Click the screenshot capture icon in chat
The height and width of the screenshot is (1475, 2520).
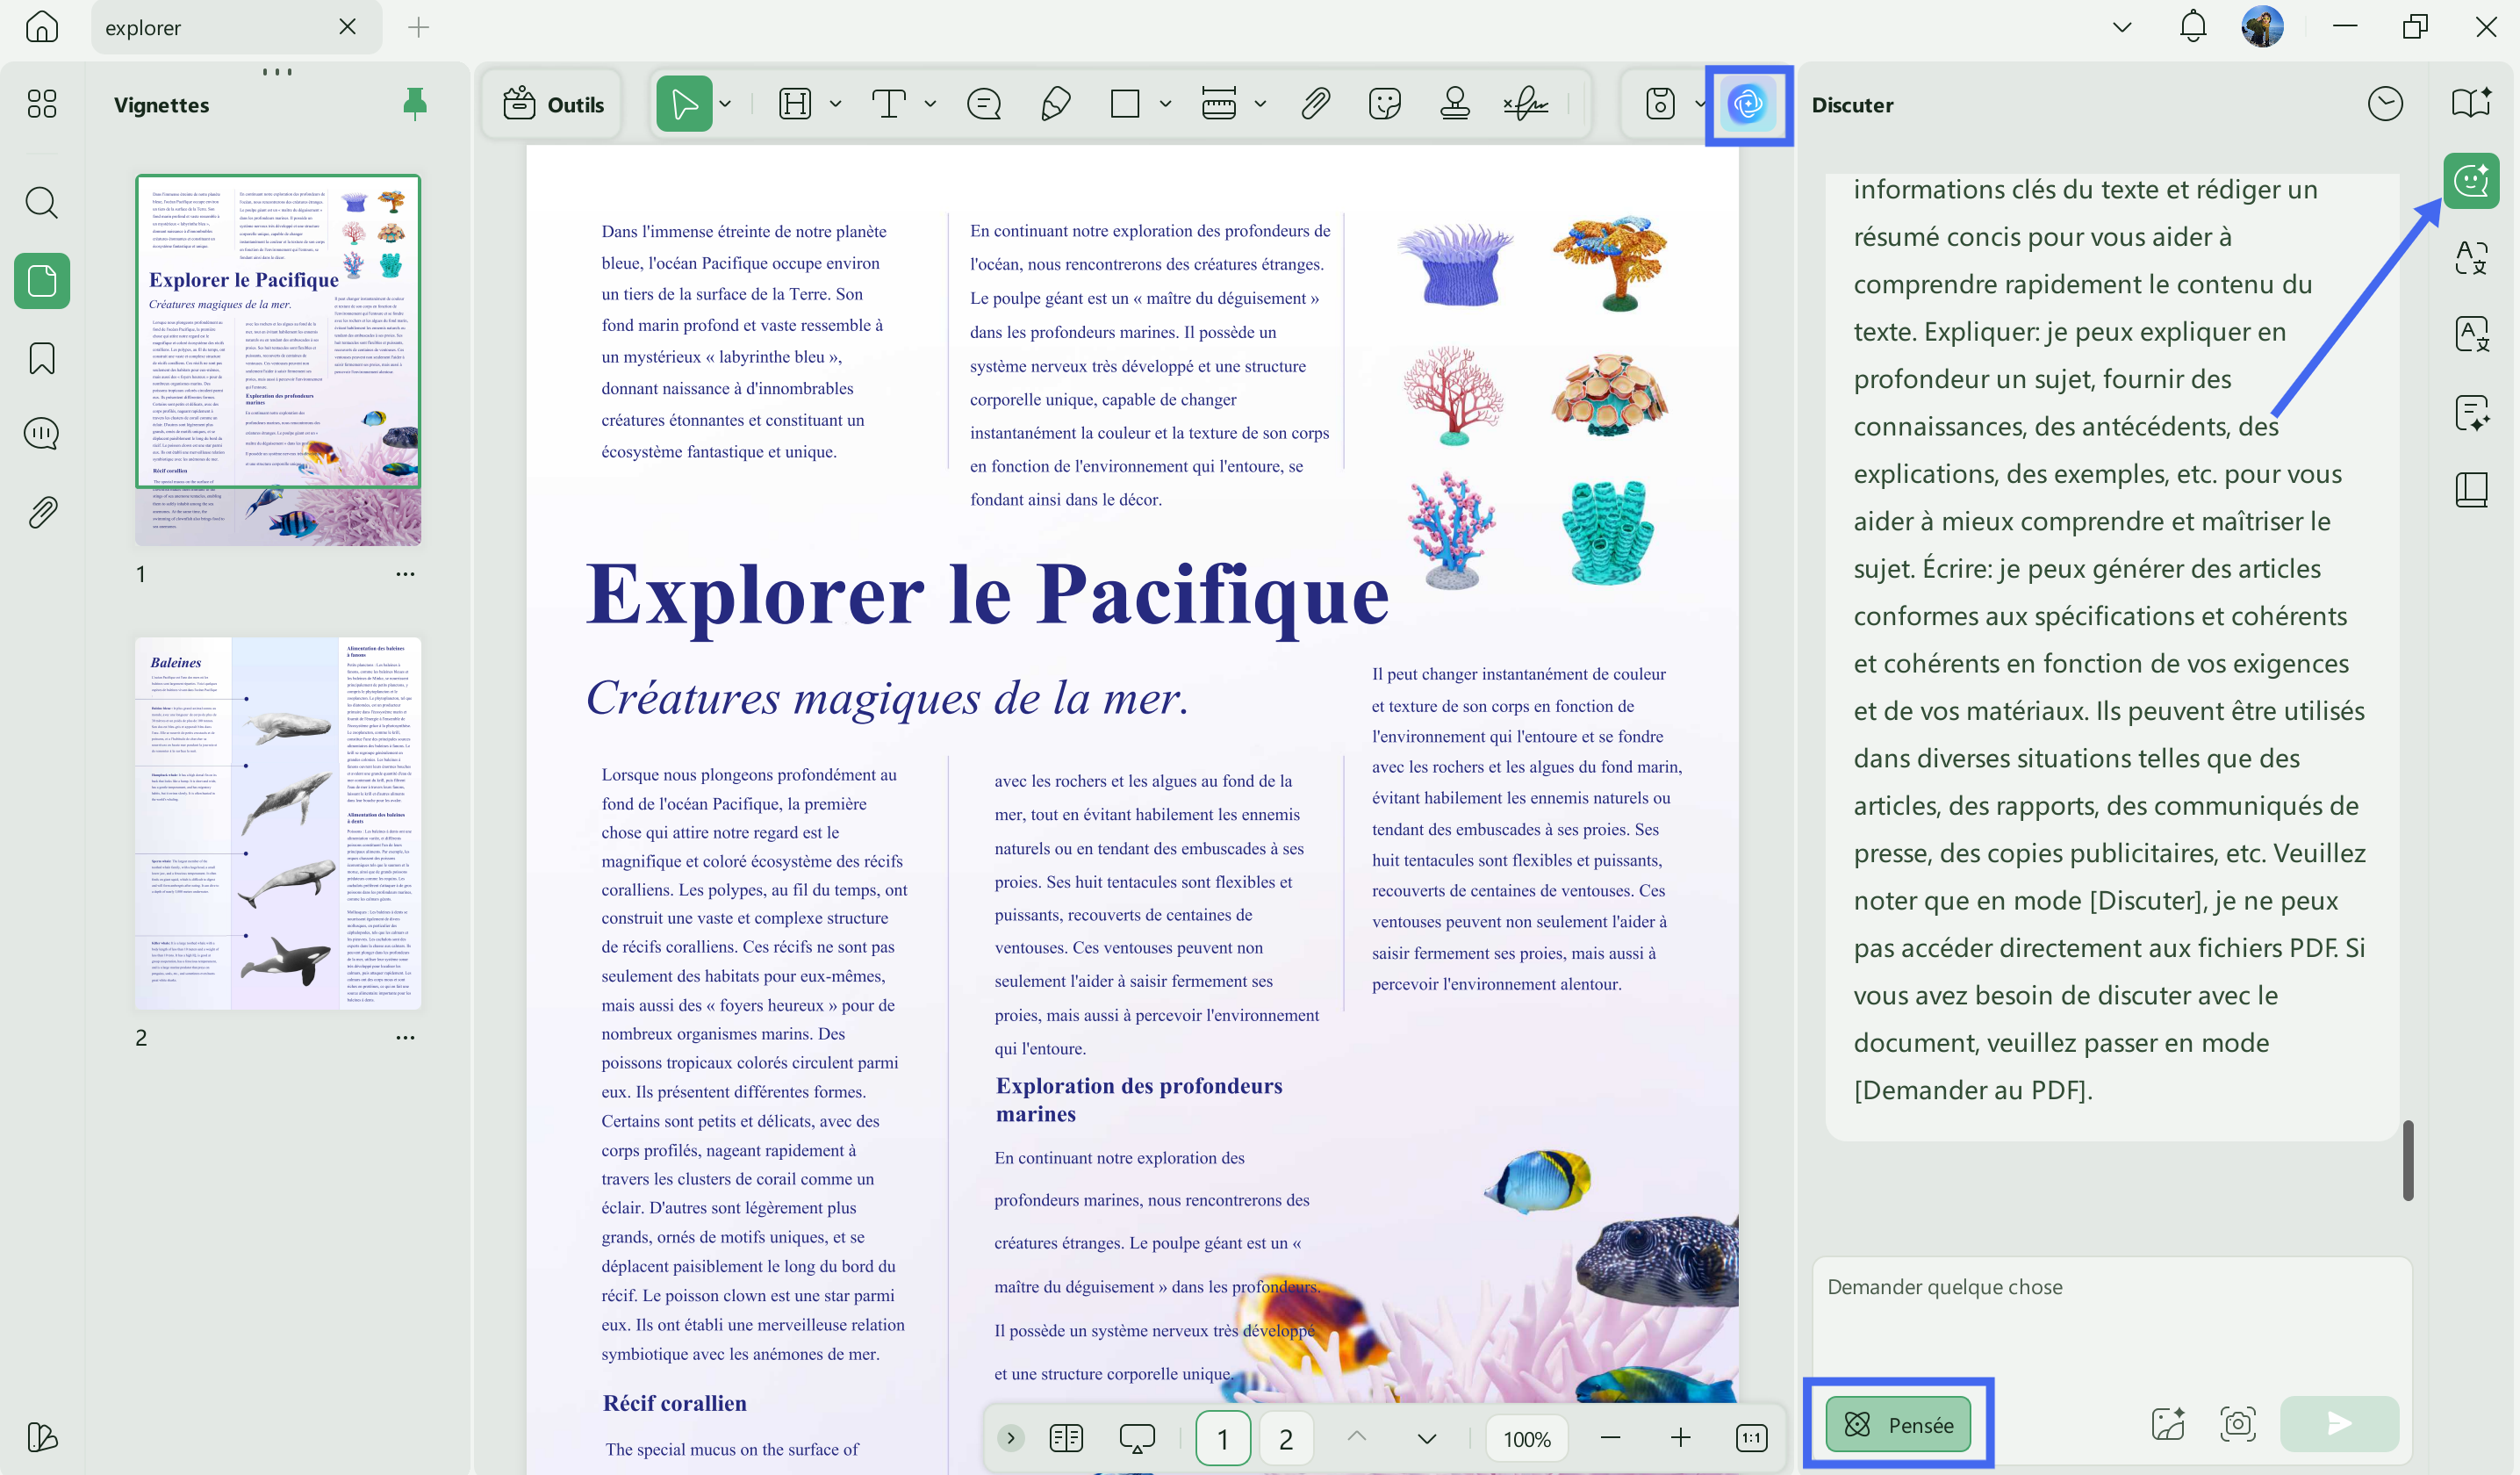[x=2238, y=1423]
